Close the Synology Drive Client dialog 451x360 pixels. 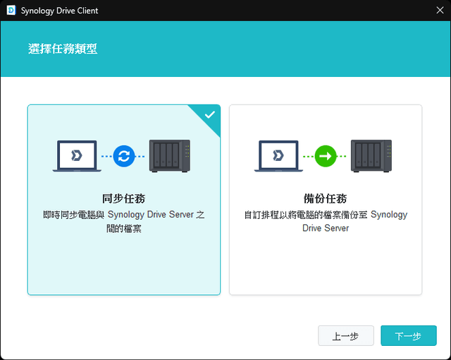pyautogui.click(x=440, y=11)
